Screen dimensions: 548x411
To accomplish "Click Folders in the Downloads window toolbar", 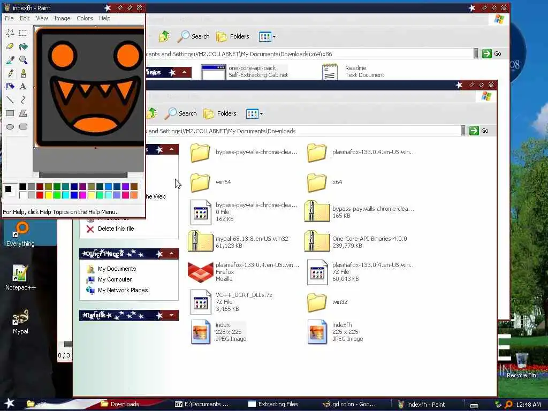I will 220,113.
